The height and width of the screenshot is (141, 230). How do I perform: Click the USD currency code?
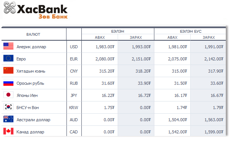click(74, 47)
